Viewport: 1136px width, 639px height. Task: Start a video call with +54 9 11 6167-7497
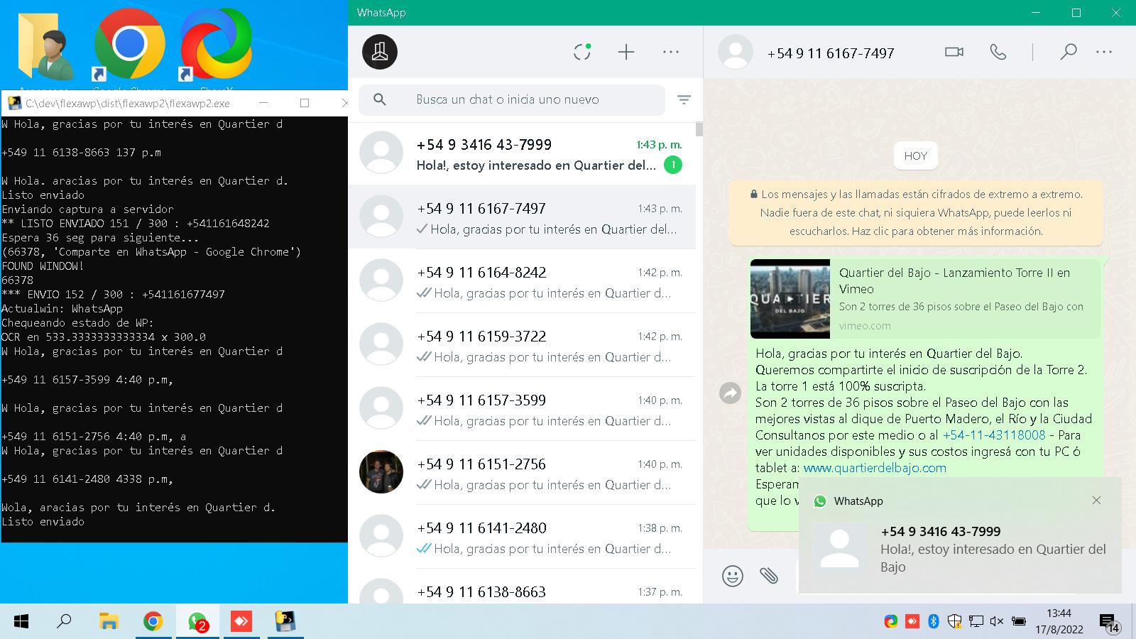(954, 52)
